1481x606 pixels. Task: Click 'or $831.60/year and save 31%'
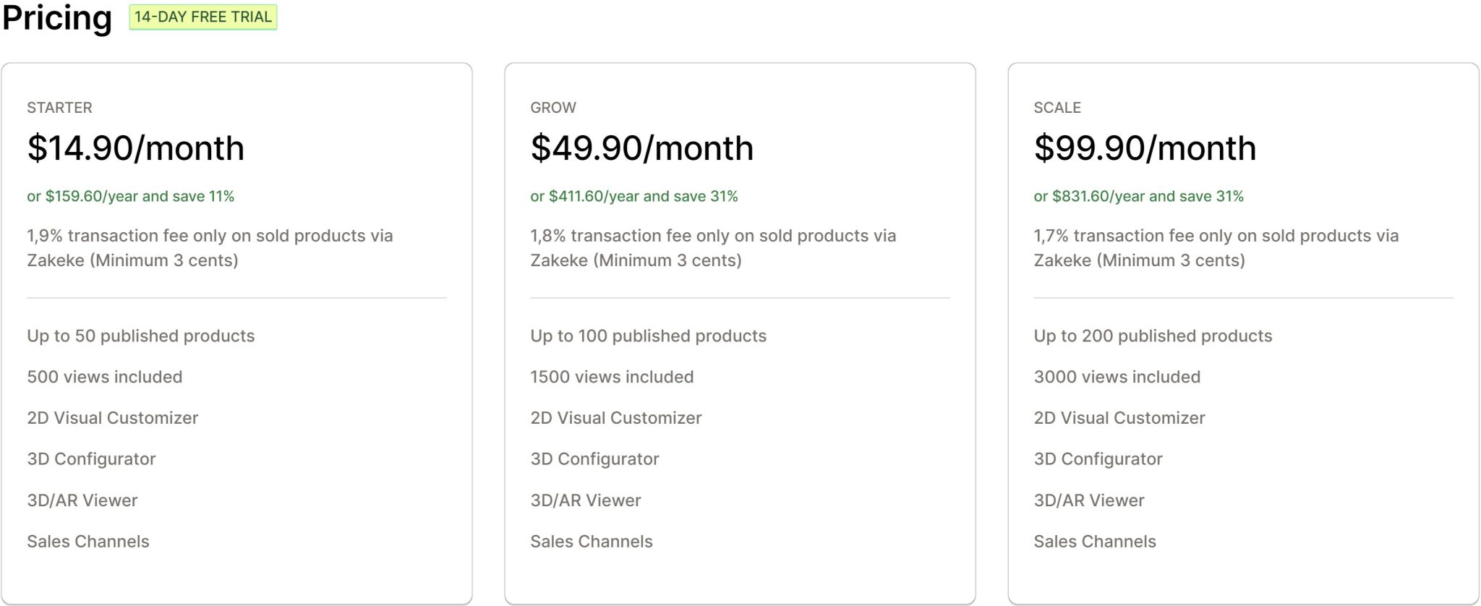tap(1139, 196)
